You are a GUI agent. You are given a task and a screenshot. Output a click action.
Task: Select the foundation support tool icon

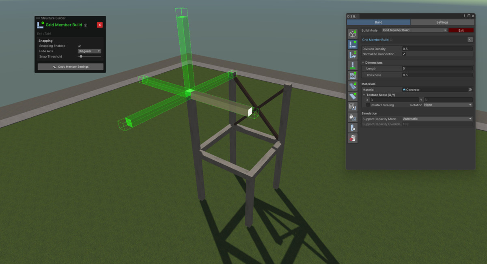pyautogui.click(x=353, y=65)
